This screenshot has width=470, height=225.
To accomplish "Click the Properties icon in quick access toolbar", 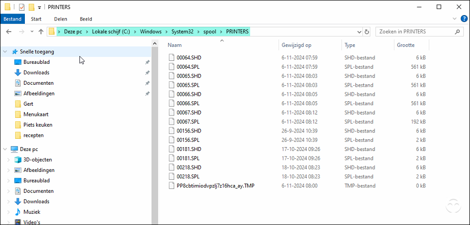I will [x=21, y=7].
